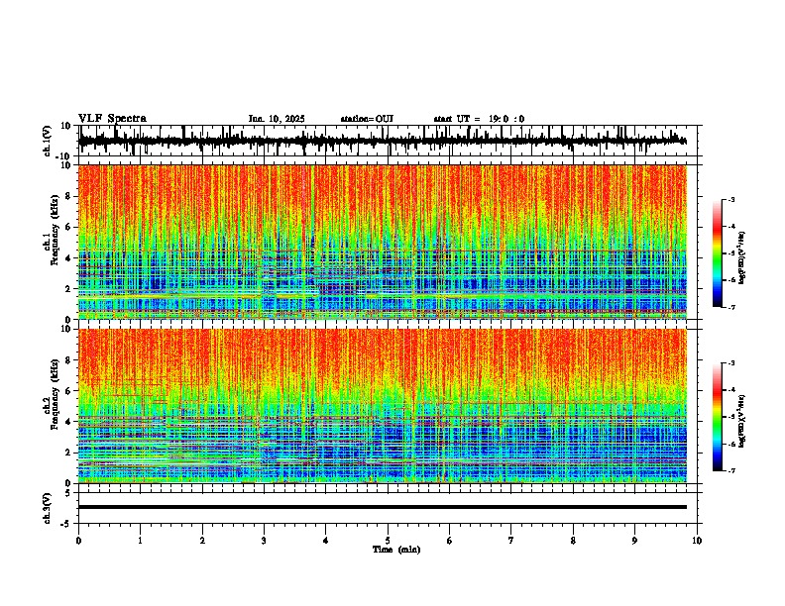The image size is (785, 606).
Task: Click inside the ch.1 spectrogram panel
Action: click(x=383, y=242)
